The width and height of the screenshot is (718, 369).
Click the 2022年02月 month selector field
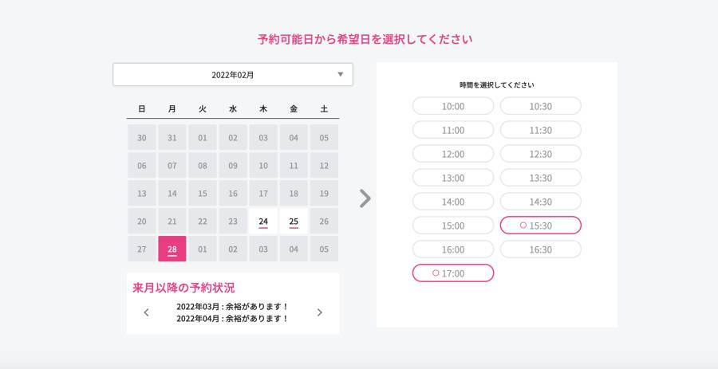(233, 75)
